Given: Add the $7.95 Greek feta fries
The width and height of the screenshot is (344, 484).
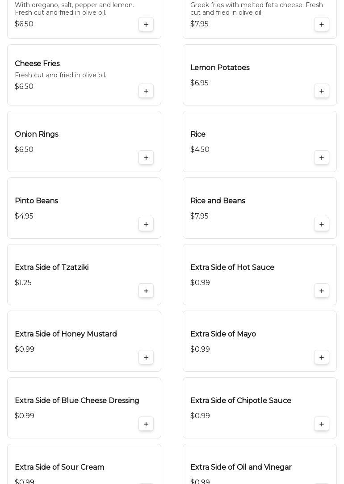Looking at the screenshot, I should click(322, 25).
